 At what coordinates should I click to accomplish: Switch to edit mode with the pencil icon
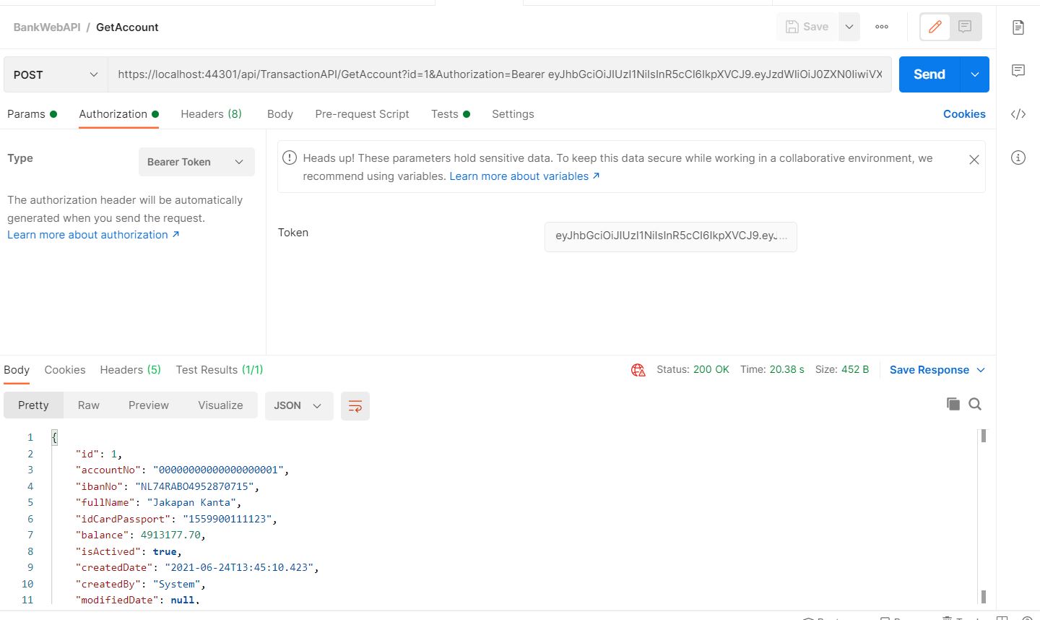point(934,26)
